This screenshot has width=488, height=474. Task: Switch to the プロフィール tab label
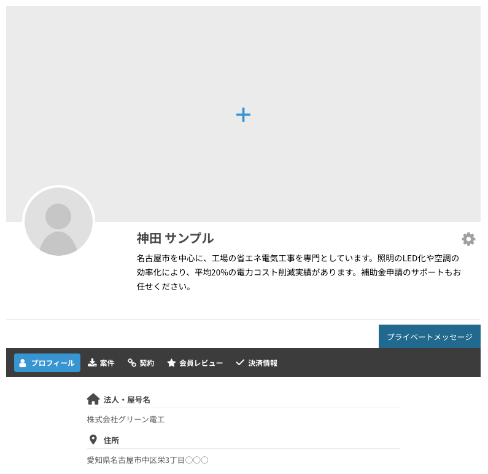click(x=53, y=363)
